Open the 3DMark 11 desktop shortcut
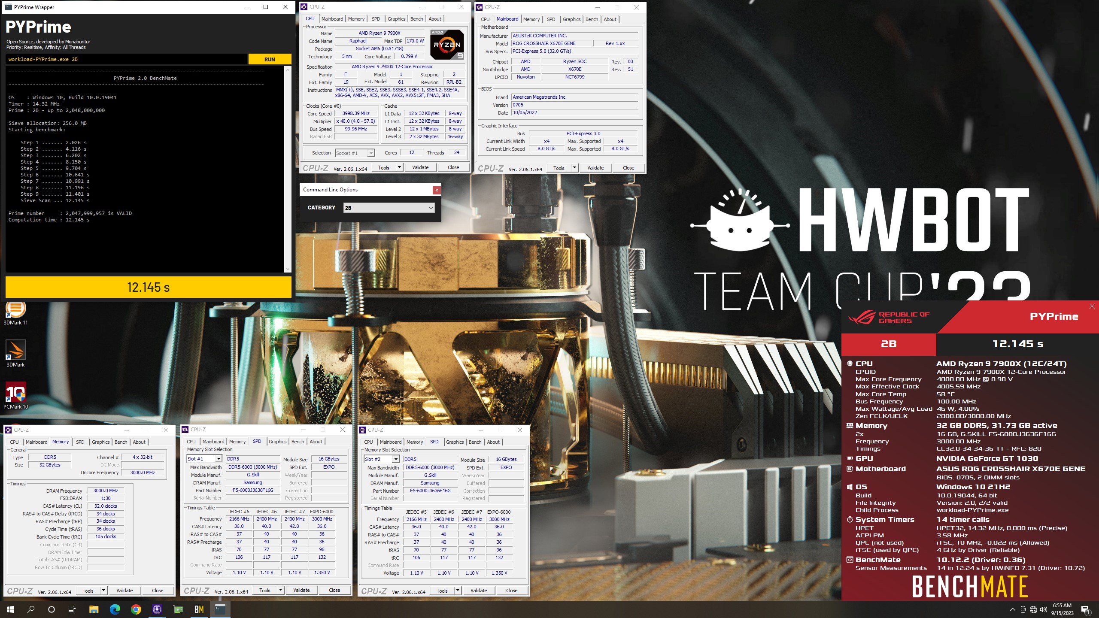 [x=15, y=313]
